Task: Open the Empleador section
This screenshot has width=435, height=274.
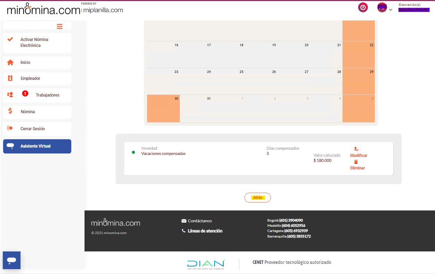Action: [37, 78]
